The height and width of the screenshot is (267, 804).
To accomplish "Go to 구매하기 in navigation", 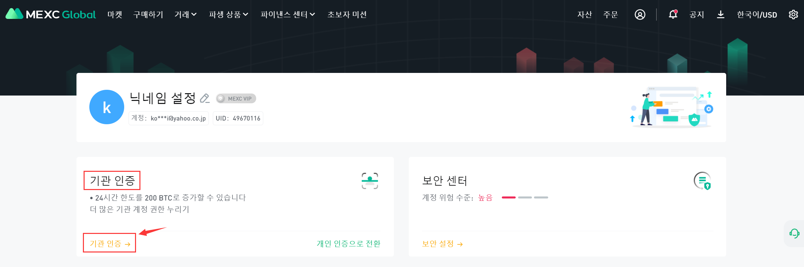I will point(148,15).
